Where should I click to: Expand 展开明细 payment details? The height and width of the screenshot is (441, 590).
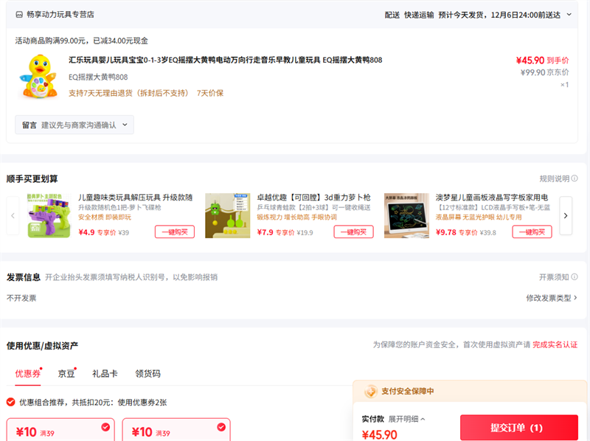pos(406,419)
